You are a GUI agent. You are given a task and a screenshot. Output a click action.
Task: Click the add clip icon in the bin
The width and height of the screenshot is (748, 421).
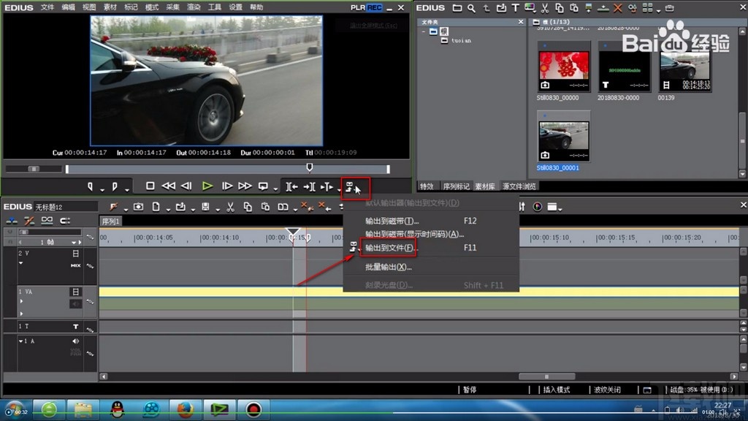(501, 7)
